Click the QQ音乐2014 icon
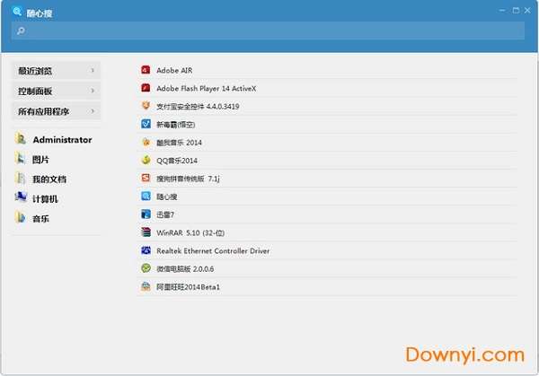The width and height of the screenshot is (539, 376). (x=146, y=160)
